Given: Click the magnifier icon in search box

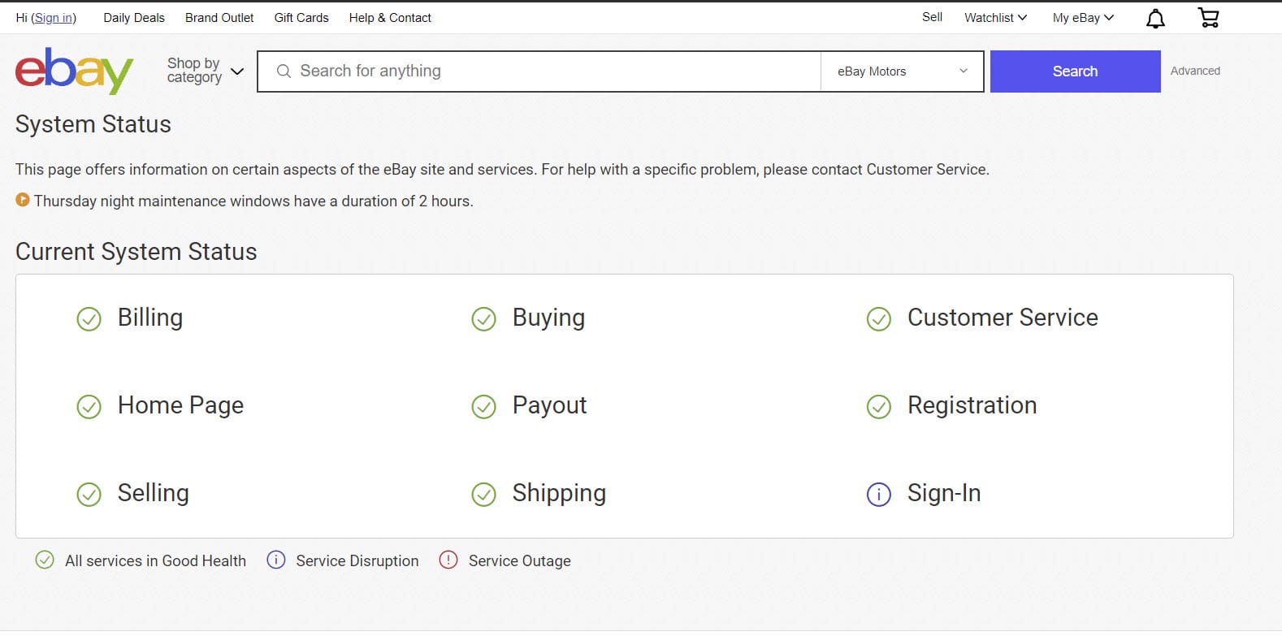Looking at the screenshot, I should tap(284, 71).
